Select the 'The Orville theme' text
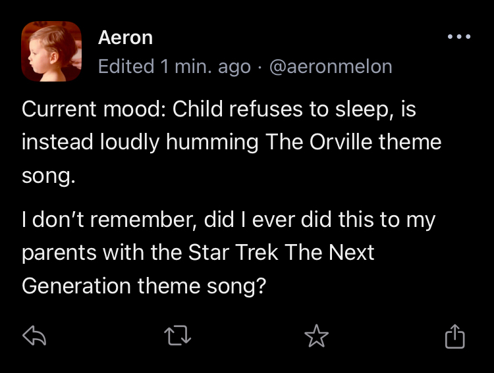The height and width of the screenshot is (373, 494). (x=353, y=143)
